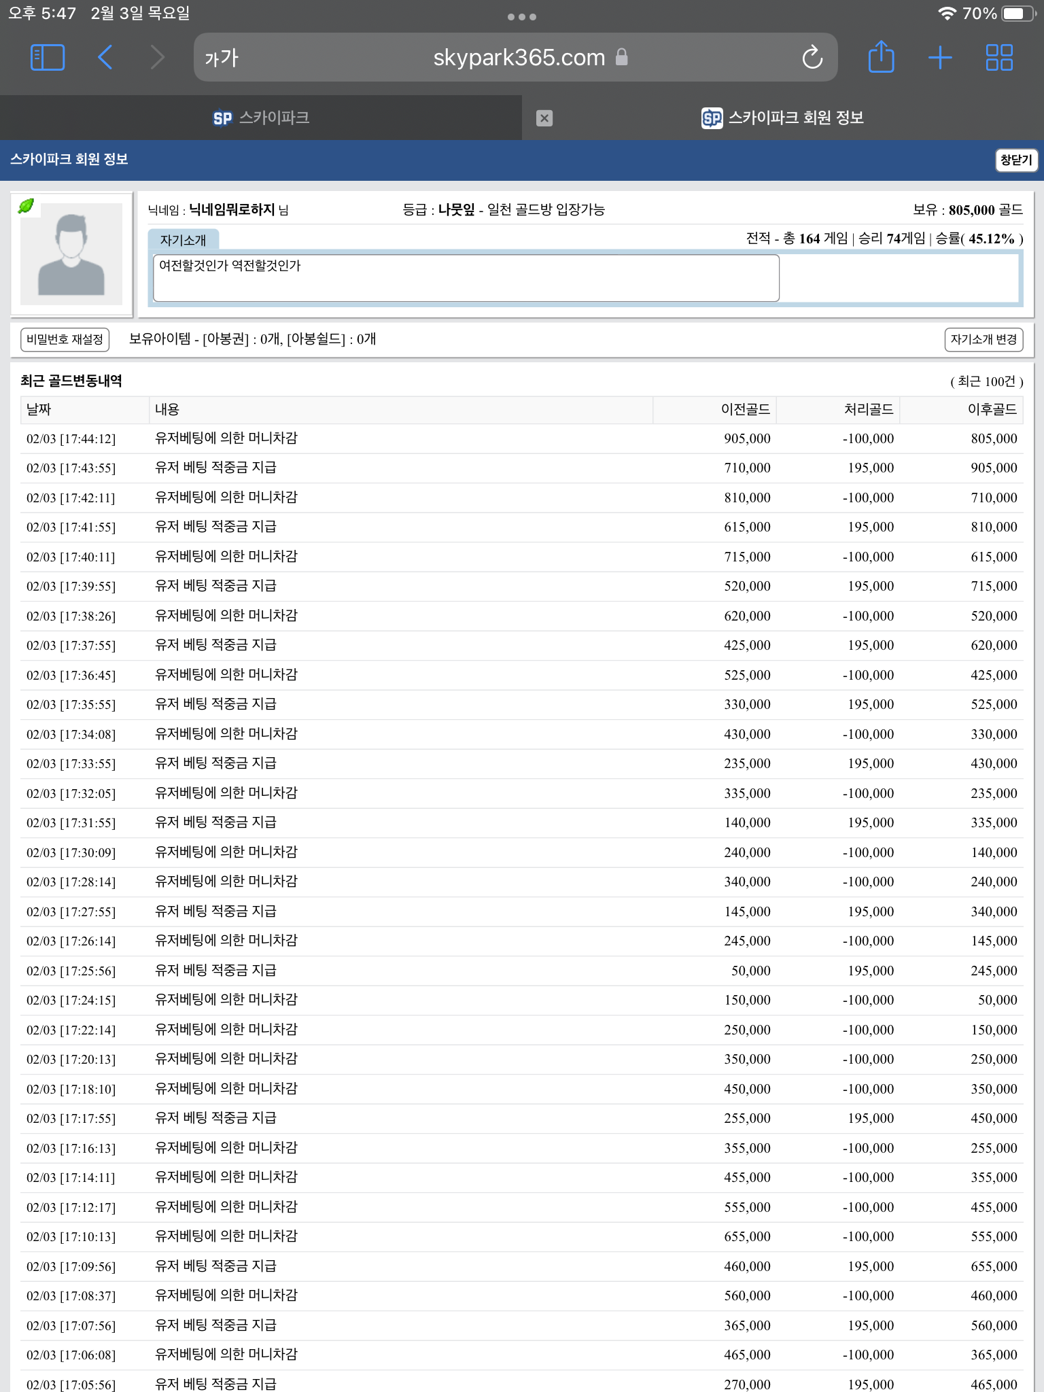Click 이후골드 140,000 in 17:30:09 row
Viewport: 1044px width, 1392px height.
click(x=994, y=852)
